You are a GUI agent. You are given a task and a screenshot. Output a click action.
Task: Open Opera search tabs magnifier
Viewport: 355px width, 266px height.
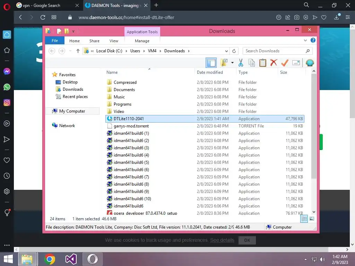(x=306, y=5)
